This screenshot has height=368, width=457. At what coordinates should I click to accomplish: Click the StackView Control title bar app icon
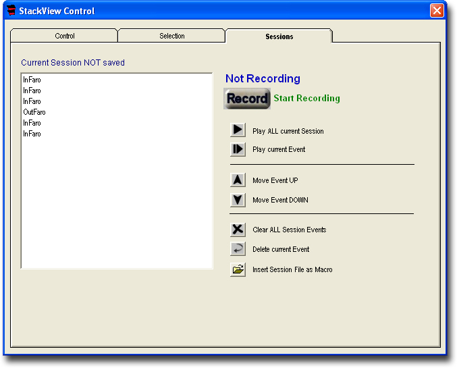point(11,10)
